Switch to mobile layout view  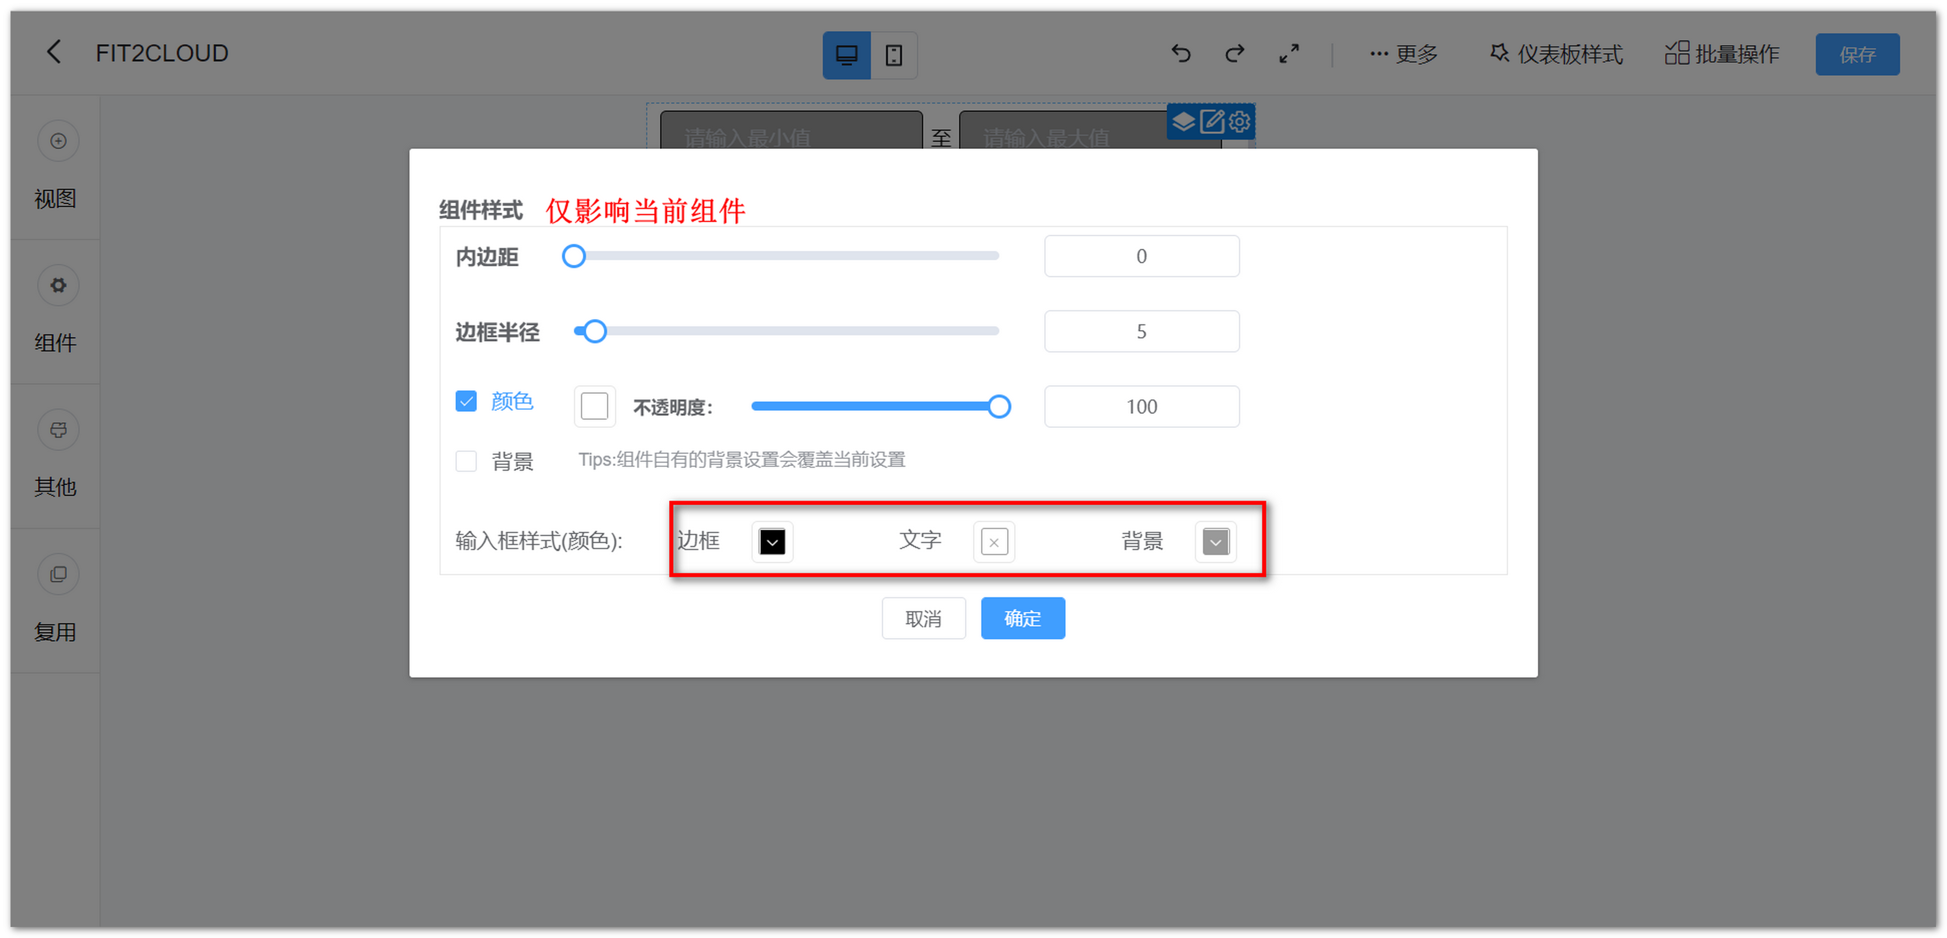pos(894,55)
